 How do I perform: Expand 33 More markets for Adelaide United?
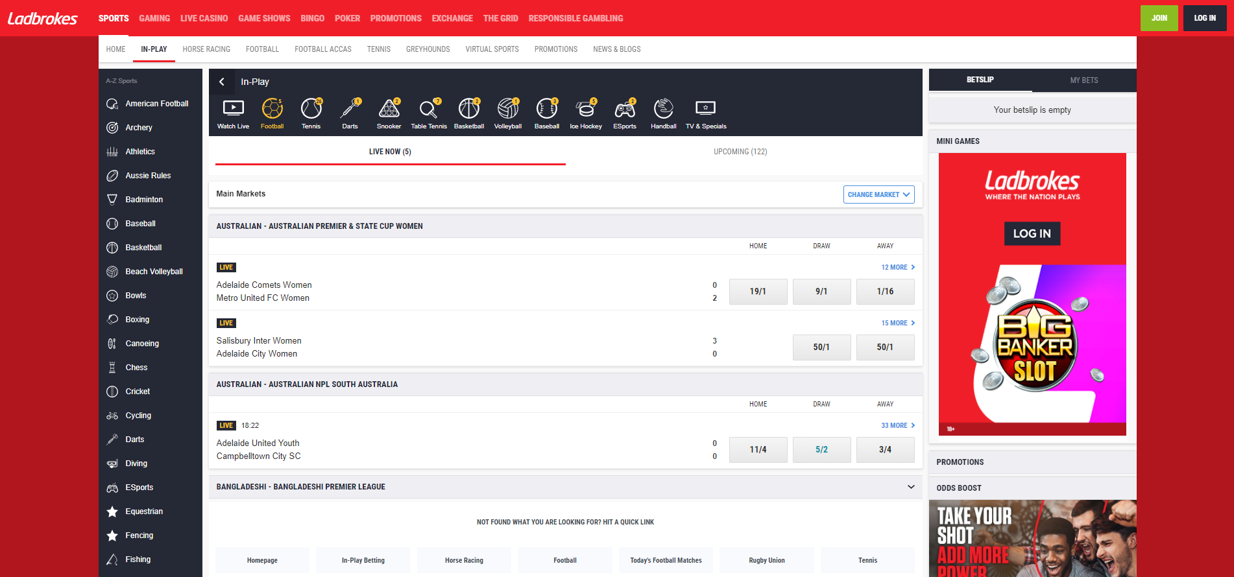[898, 425]
